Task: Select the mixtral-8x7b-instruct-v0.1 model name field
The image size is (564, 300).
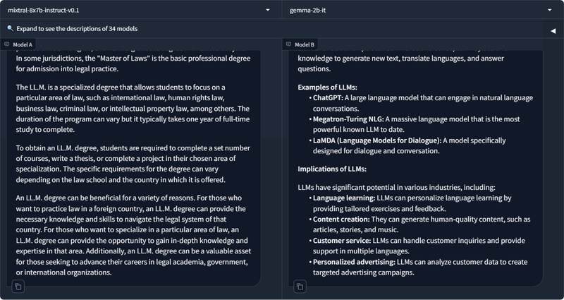Action: [140, 10]
